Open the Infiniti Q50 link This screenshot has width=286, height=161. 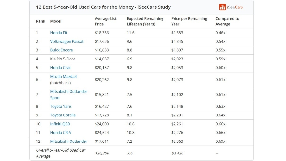60,124
